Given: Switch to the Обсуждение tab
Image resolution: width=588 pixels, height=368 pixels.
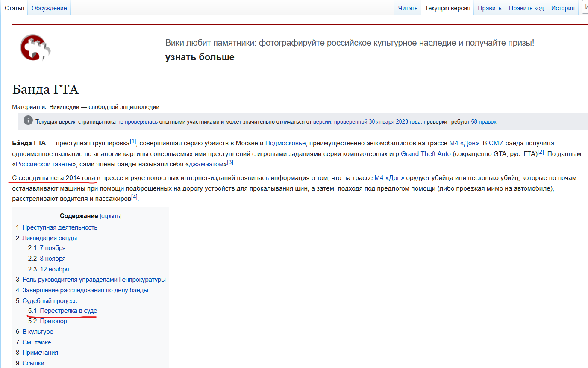Looking at the screenshot, I should click(49, 8).
